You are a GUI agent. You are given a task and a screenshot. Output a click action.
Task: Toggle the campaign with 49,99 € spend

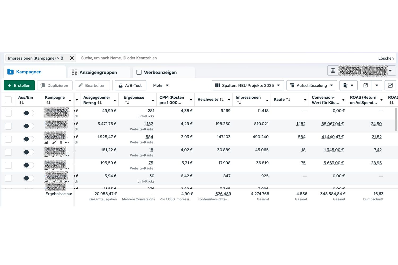[29, 113]
